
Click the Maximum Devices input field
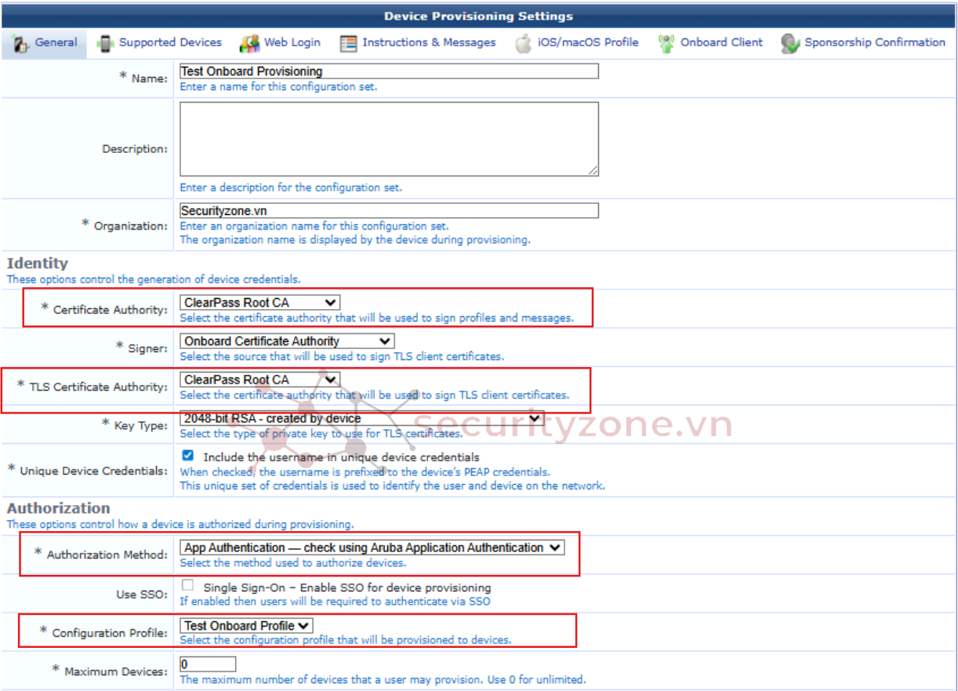click(208, 665)
